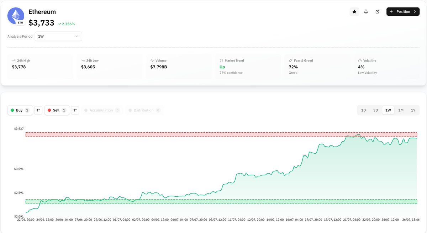Click the Low Volatility label
This screenshot has height=233, width=427.
click(x=367, y=73)
